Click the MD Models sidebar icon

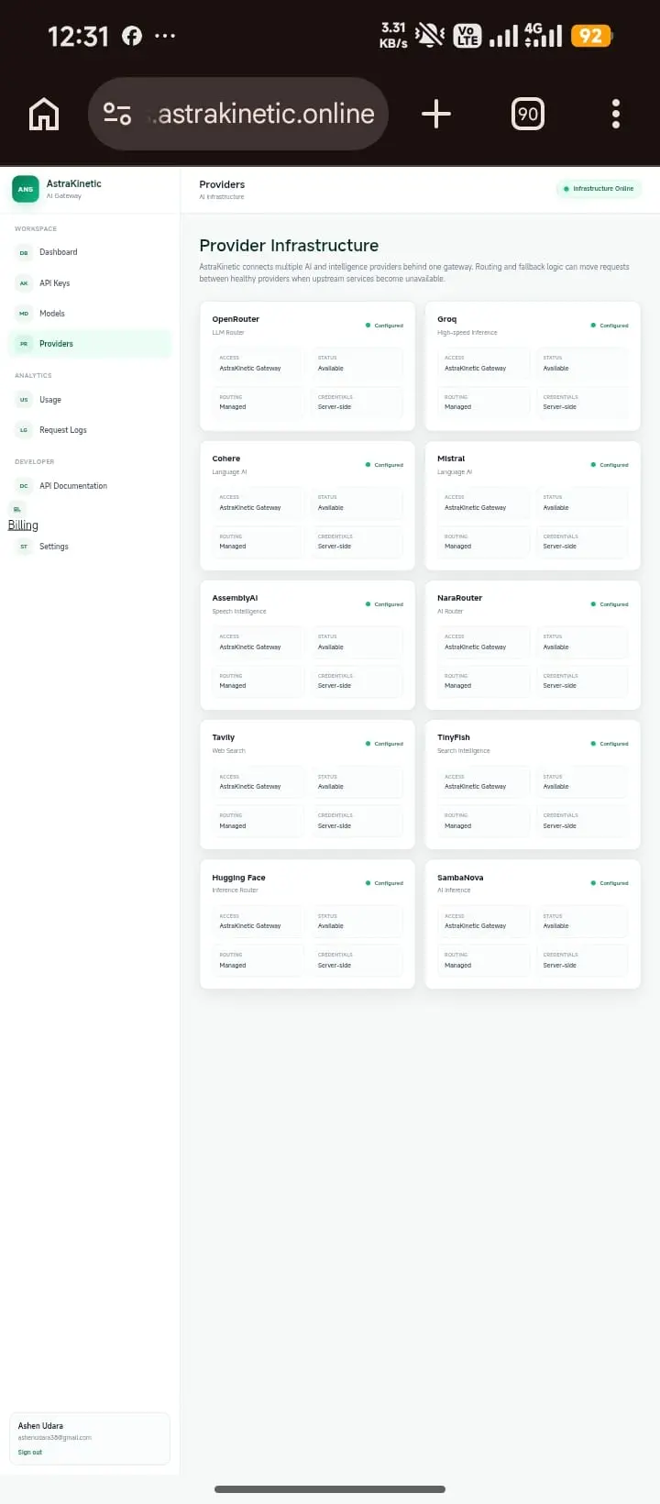[24, 314]
